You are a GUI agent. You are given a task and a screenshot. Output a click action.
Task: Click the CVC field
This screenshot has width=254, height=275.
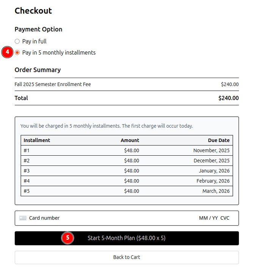[x=225, y=218]
